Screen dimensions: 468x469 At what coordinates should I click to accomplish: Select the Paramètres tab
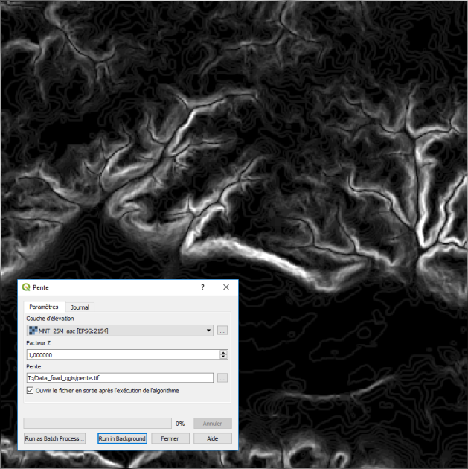(x=44, y=307)
